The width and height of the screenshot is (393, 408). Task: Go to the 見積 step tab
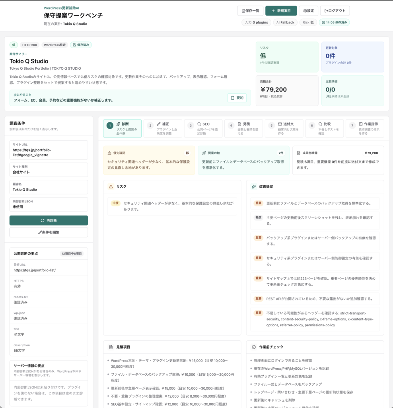coord(244,128)
